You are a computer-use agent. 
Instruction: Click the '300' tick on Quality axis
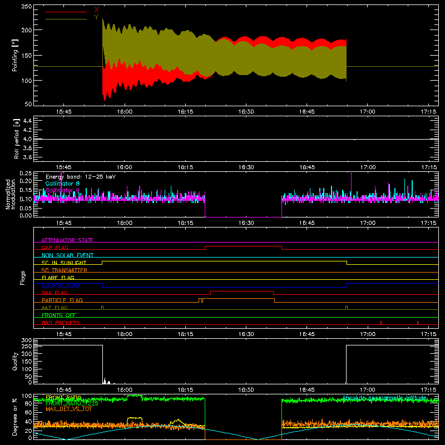(x=27, y=340)
